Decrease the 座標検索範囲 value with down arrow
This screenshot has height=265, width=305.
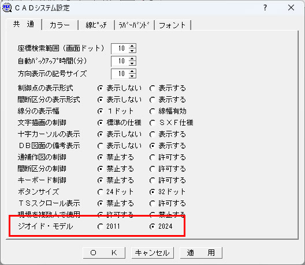coord(132,51)
